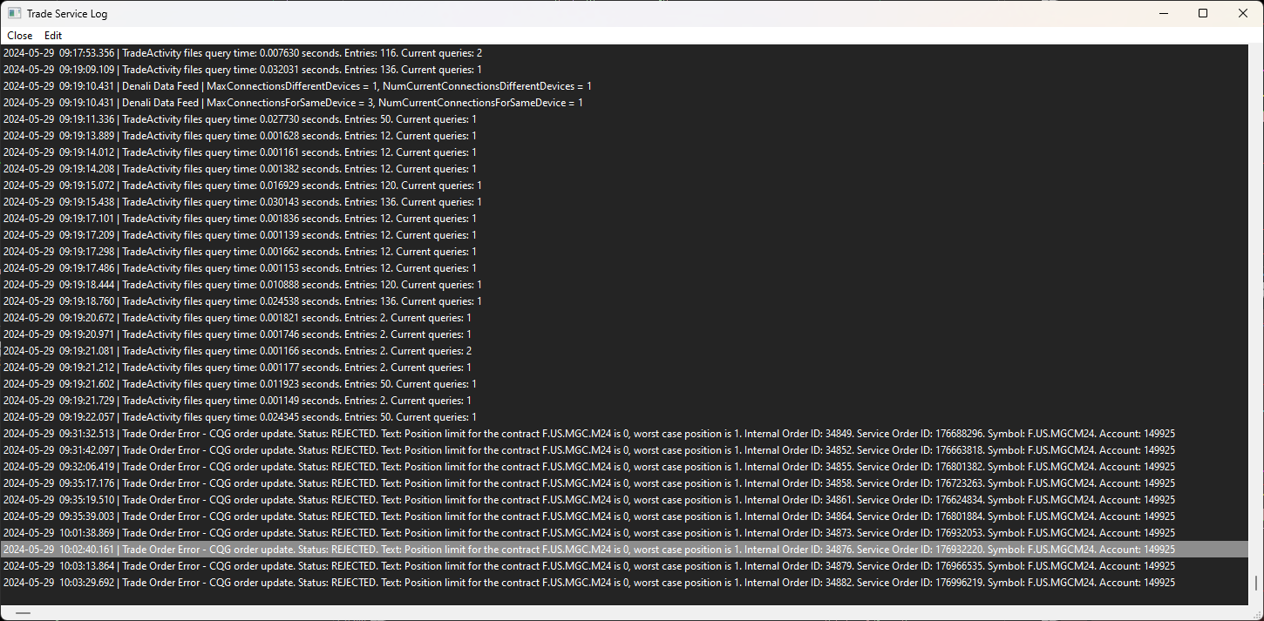
Task: Select the MaxConnectionsForSameDevice log line
Action: [624, 103]
